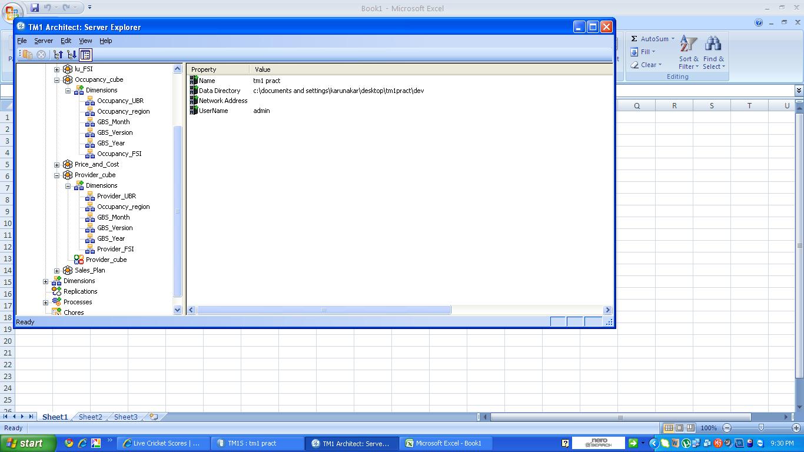Click the grayed-out delete icon in Server Explorer toolbar
This screenshot has width=804, height=452.
[x=41, y=55]
